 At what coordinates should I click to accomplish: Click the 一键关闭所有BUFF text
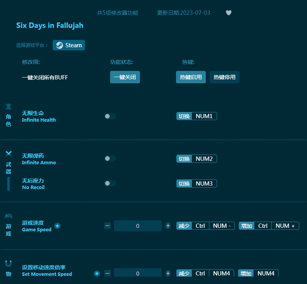45,77
